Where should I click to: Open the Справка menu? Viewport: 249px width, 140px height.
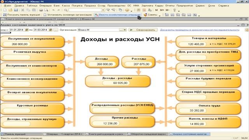[223, 5]
